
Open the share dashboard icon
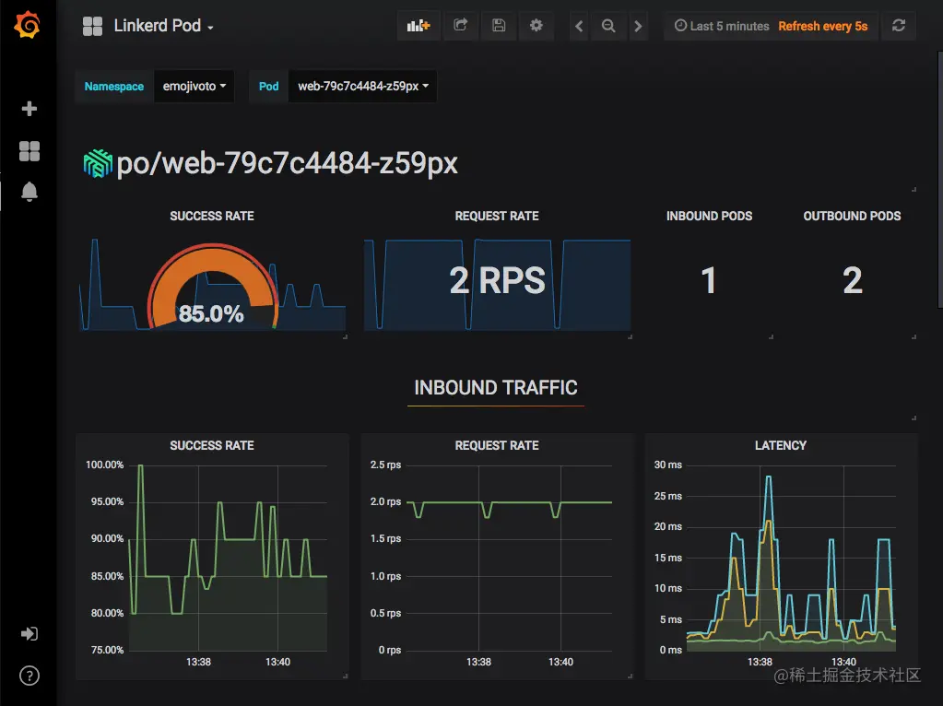[460, 26]
